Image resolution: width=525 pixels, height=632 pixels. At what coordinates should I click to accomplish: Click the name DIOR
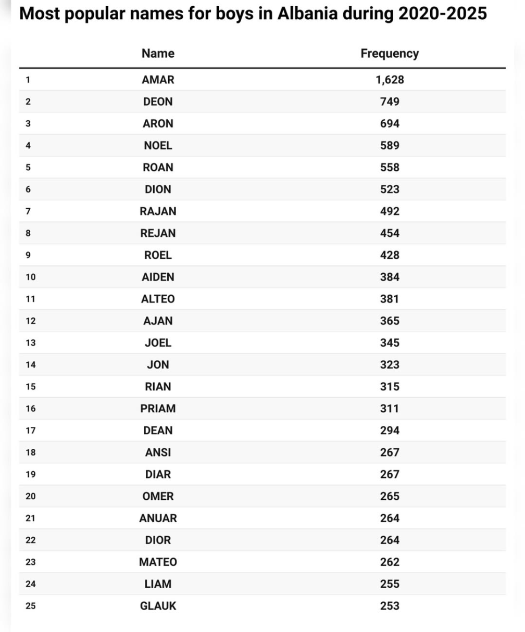click(158, 540)
